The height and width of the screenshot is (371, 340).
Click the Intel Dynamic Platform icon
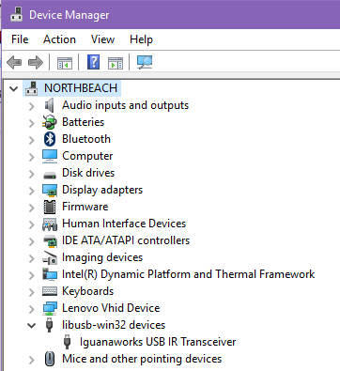click(x=50, y=274)
